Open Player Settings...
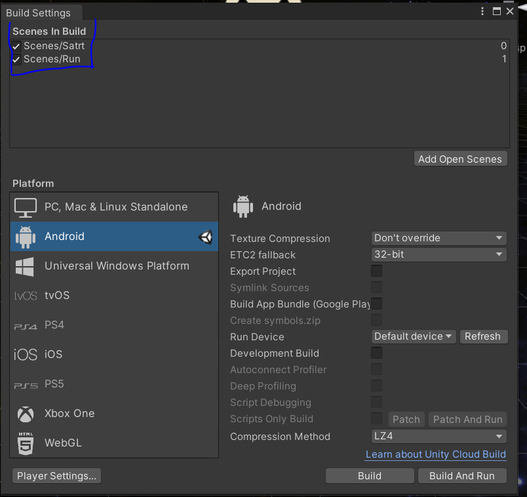The height and width of the screenshot is (497, 527). click(56, 476)
